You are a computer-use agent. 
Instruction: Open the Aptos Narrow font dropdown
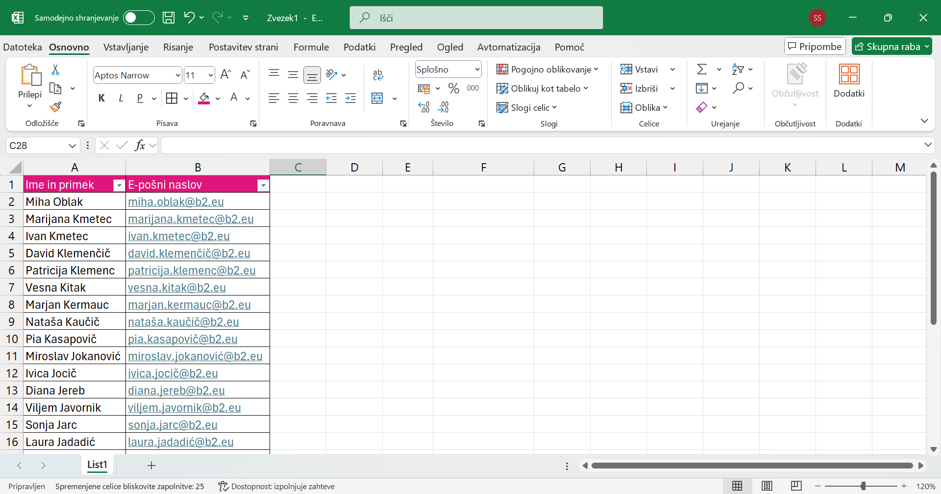pos(177,75)
